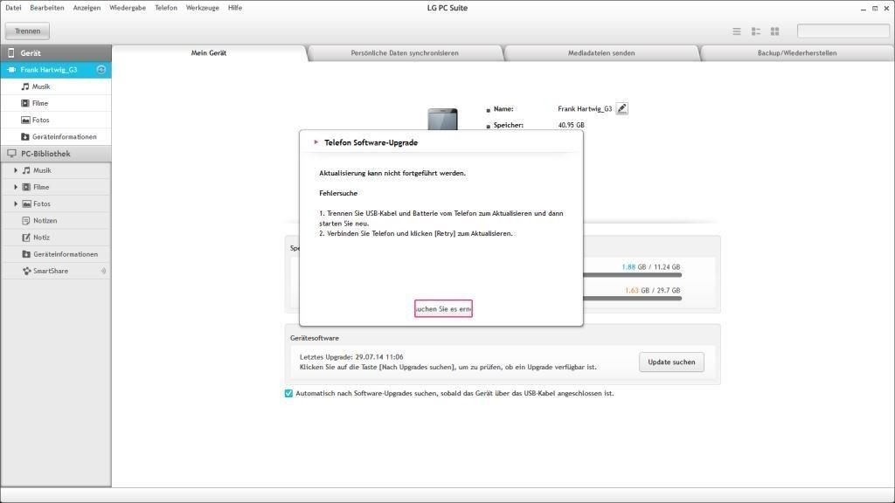Click the '40.95 GB' Speicher value

(571, 126)
